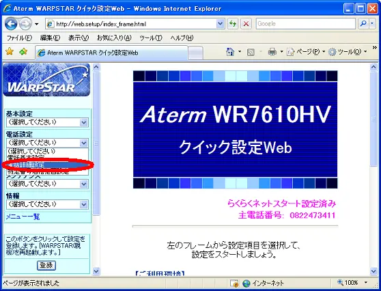Open the Home button dropdown arrow
The width and height of the screenshot is (381, 291).
click(240, 51)
